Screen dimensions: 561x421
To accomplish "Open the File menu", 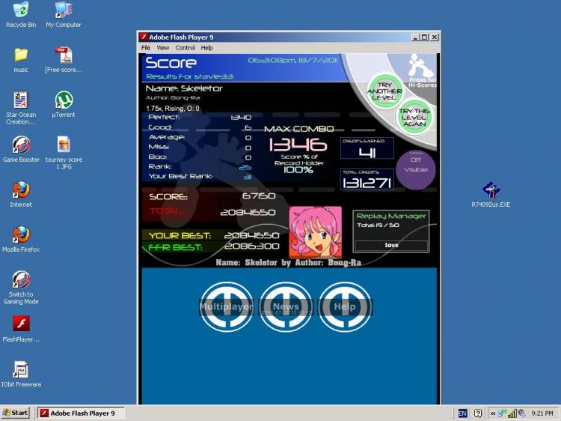I will [146, 48].
